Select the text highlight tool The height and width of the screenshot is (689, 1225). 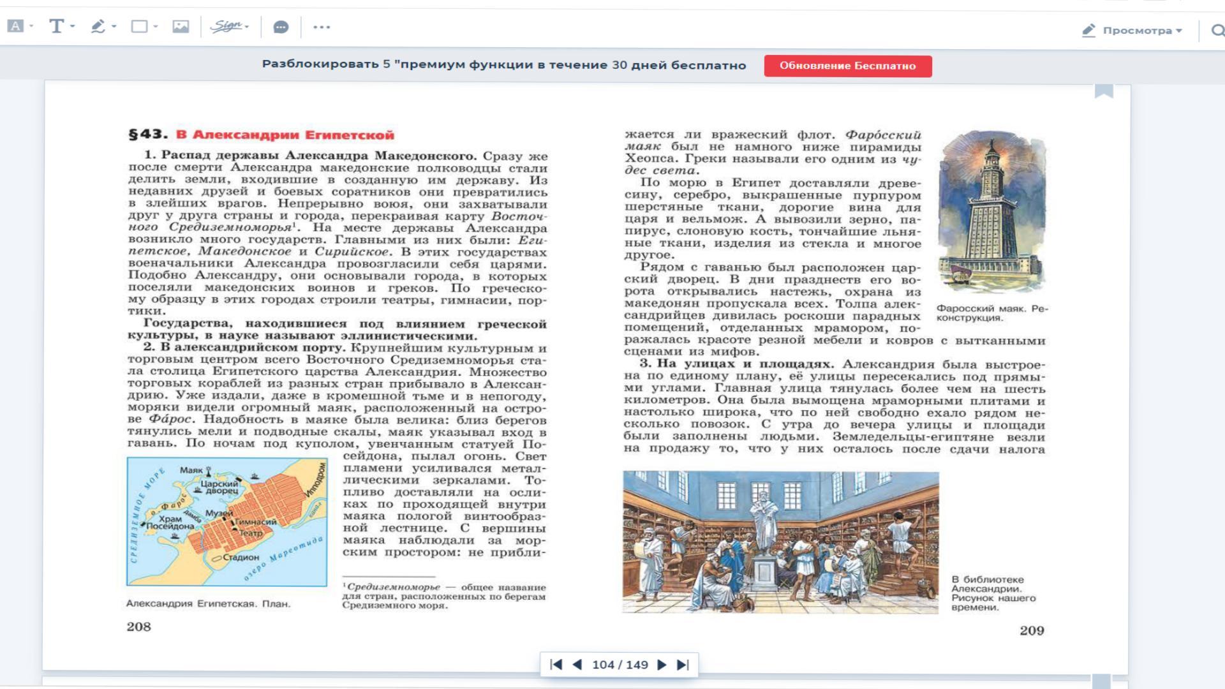pyautogui.click(x=15, y=26)
